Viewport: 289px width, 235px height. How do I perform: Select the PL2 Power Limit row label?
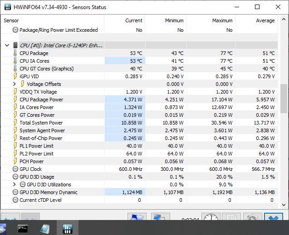[x=36, y=154]
